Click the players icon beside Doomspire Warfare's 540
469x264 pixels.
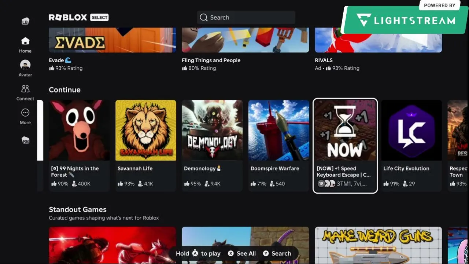click(272, 184)
